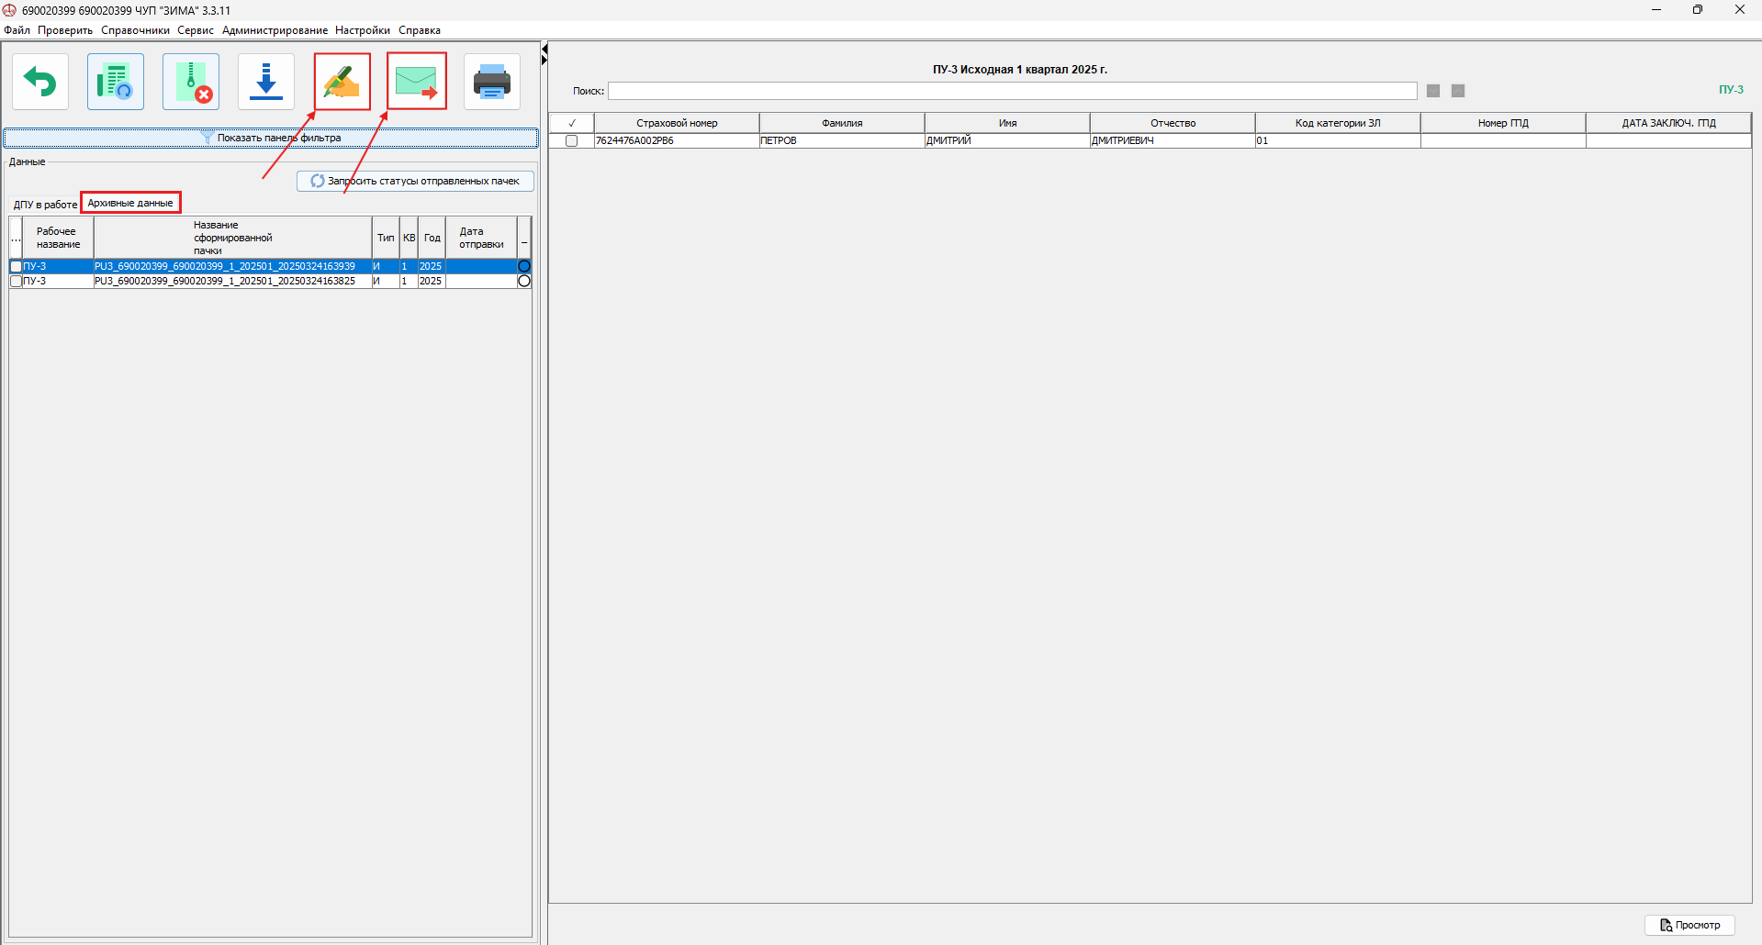
Task: Click the send envelope icon
Action: (x=416, y=83)
